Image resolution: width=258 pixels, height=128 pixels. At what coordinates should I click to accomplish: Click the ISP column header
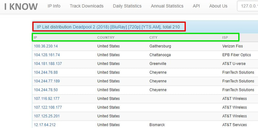click(x=225, y=38)
